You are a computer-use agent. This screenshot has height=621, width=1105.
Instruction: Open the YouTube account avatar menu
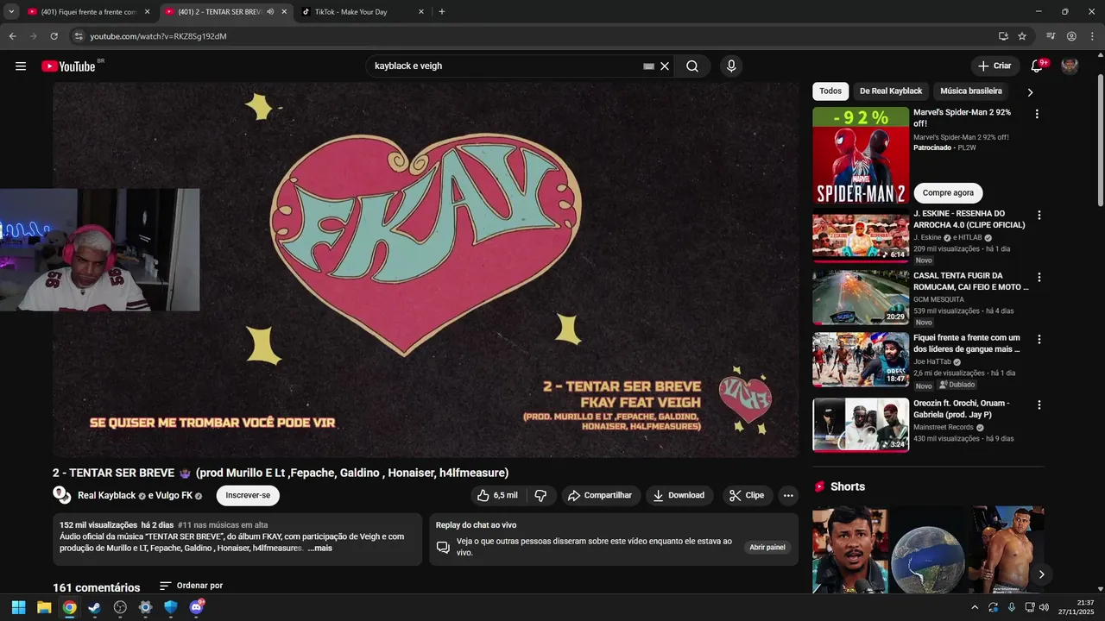pyautogui.click(x=1070, y=66)
